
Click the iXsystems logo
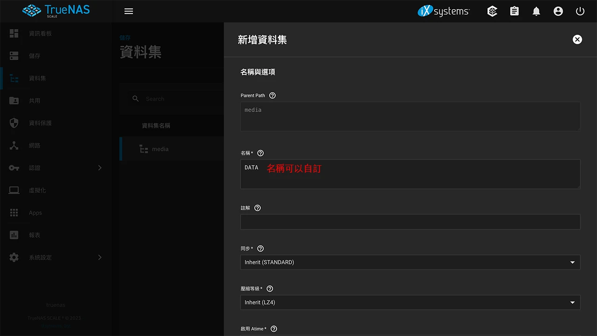pyautogui.click(x=443, y=11)
